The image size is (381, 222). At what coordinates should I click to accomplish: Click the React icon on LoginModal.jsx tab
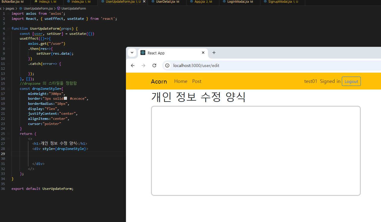(224, 2)
